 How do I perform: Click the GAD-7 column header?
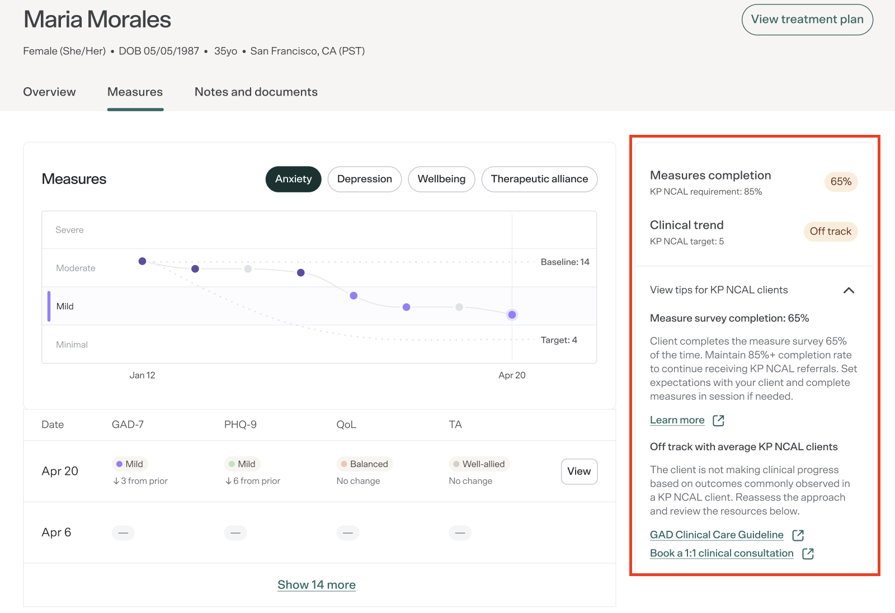[128, 425]
